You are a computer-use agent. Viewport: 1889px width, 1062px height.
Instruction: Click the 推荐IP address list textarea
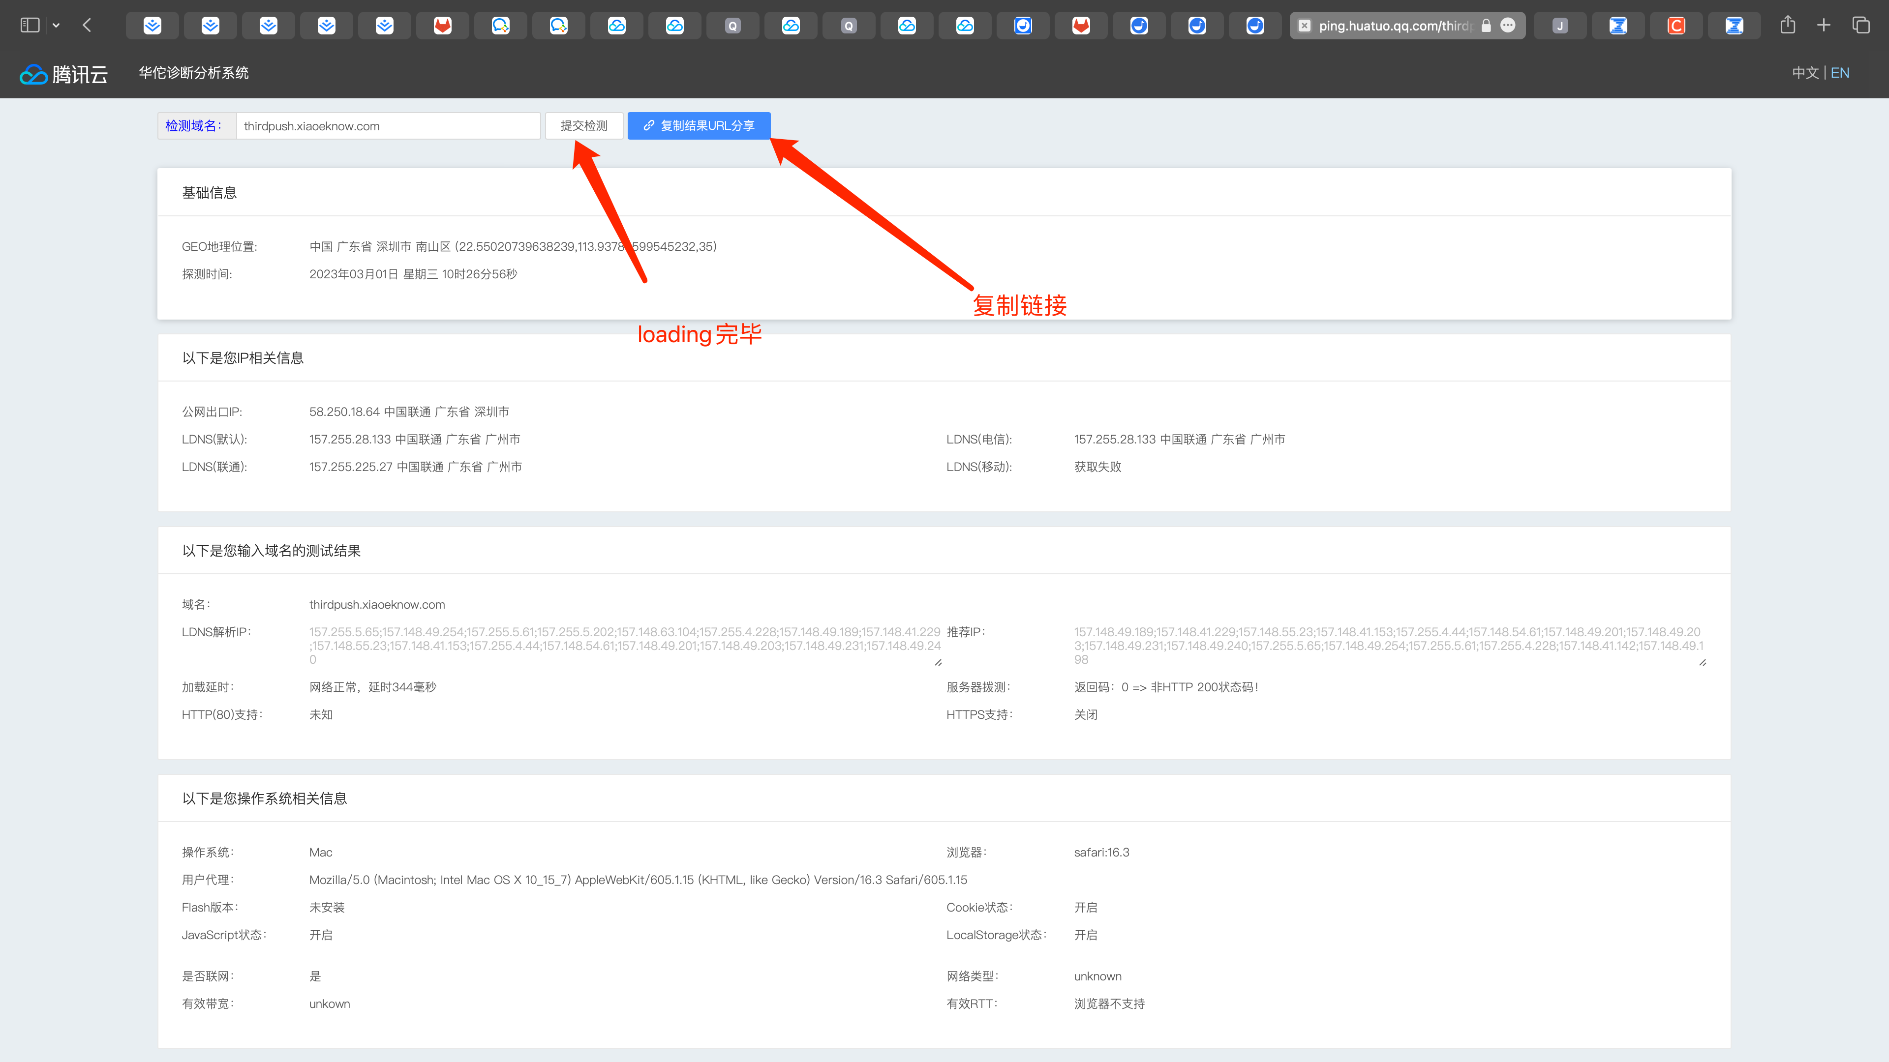click(x=1390, y=646)
